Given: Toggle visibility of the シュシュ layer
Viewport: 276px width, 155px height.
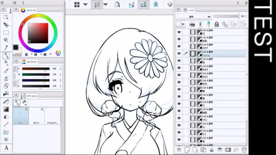Looking at the screenshot, I should [x=179, y=53].
